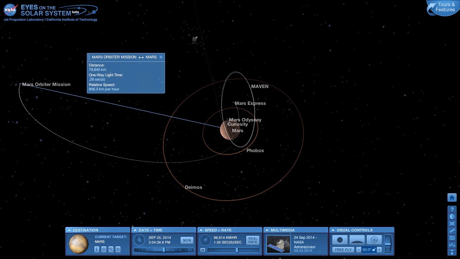Click the info icon in the Destination panel
This screenshot has width=460, height=259.
(x=97, y=250)
